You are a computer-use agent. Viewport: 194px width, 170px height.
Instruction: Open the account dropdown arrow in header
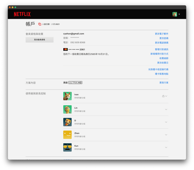pyautogui.click(x=179, y=14)
